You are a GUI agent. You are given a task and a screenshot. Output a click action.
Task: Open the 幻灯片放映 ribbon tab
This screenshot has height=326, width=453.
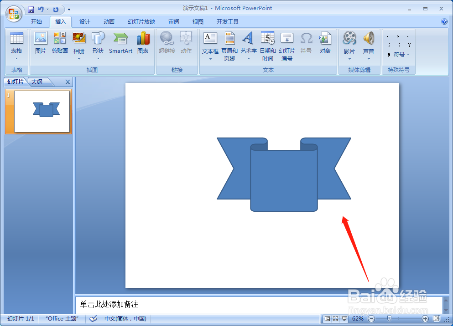coord(141,21)
